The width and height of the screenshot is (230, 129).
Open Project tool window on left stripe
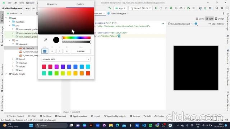tap(2, 17)
